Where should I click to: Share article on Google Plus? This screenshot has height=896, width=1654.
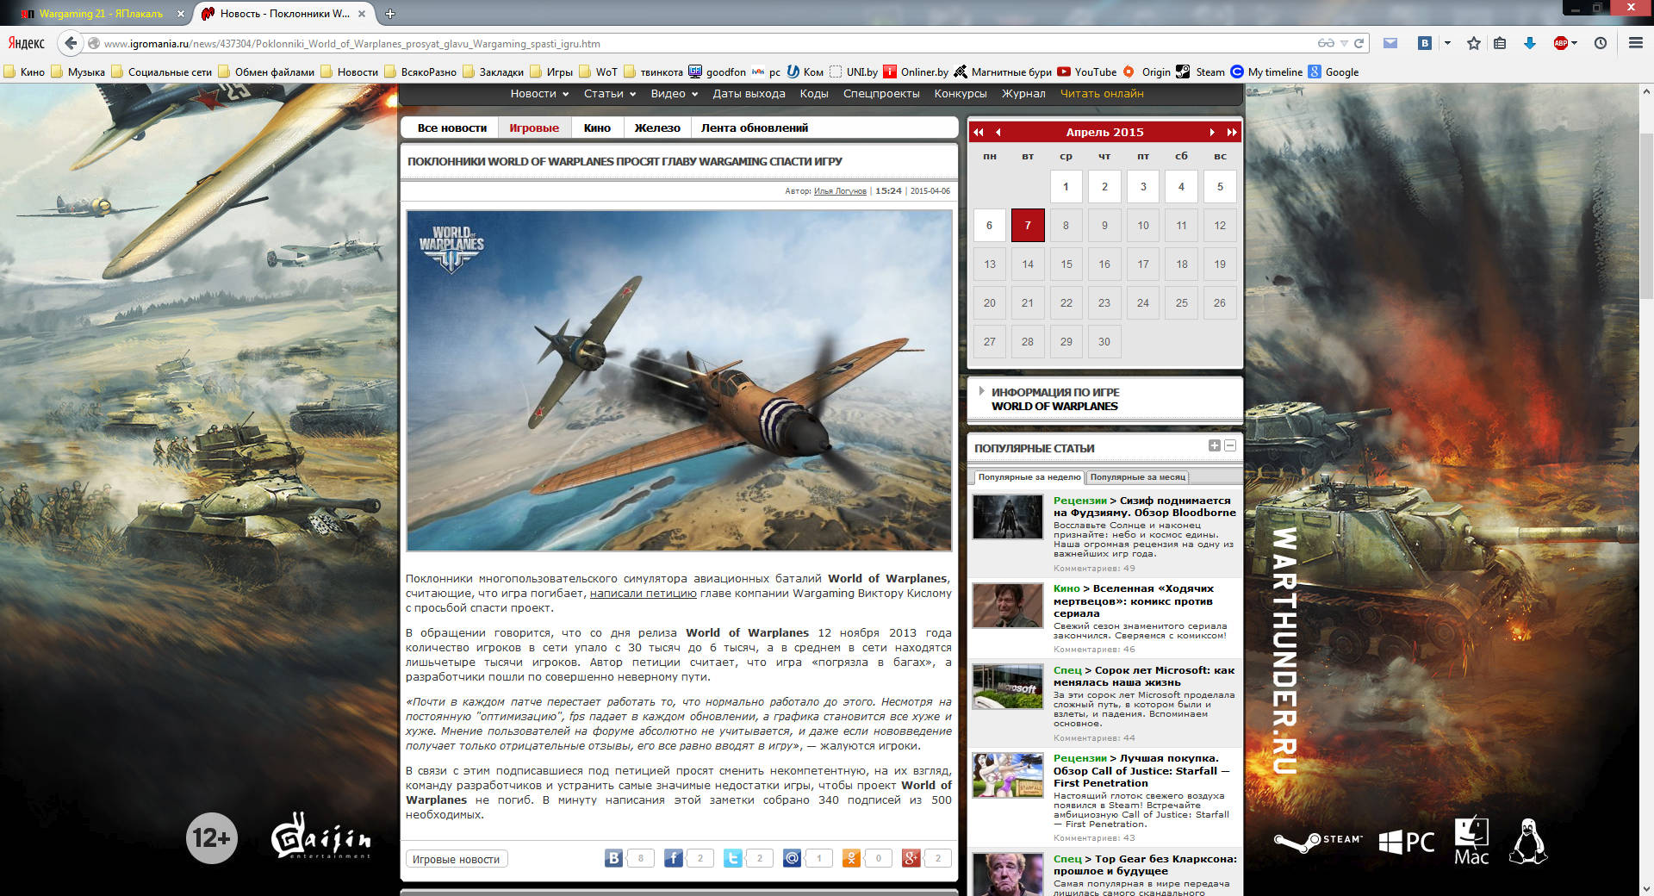(911, 858)
